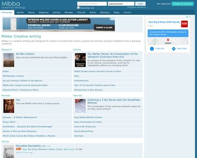Open How to Be Productive tutorial
This screenshot has width=197, height=158.
(85, 126)
